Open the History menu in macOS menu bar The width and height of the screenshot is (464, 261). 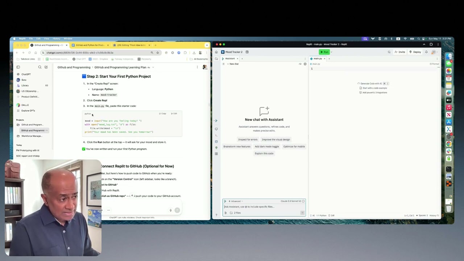[x=57, y=38]
